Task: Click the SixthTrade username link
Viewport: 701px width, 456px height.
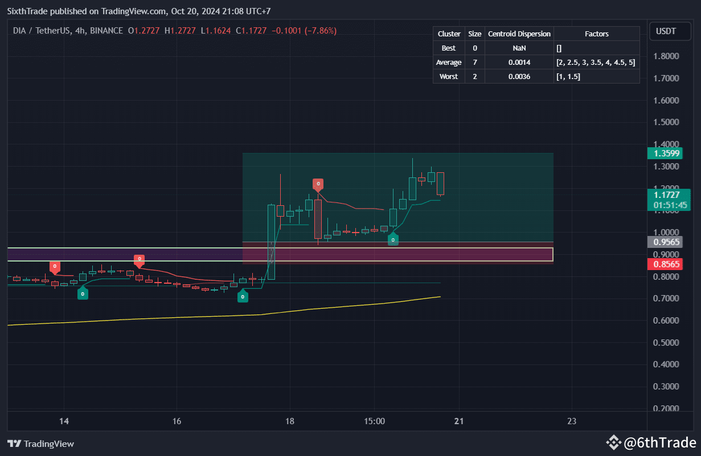Action: coord(27,11)
